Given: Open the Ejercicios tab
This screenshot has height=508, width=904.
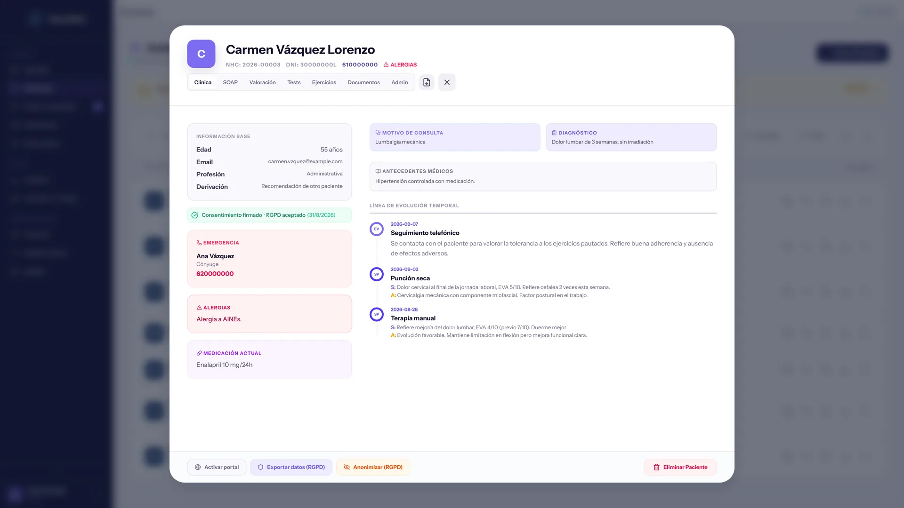Looking at the screenshot, I should click(324, 82).
